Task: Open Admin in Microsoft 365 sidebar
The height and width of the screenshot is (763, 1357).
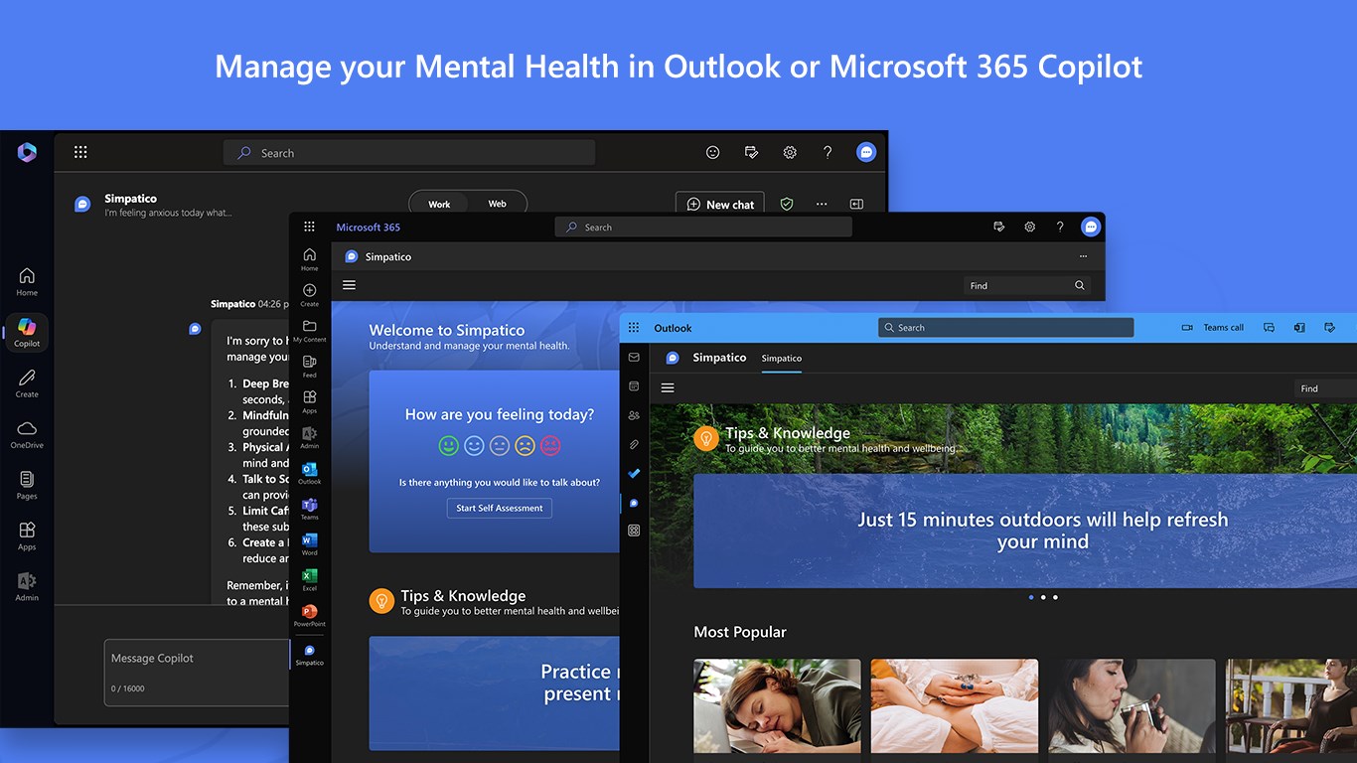Action: (x=310, y=437)
